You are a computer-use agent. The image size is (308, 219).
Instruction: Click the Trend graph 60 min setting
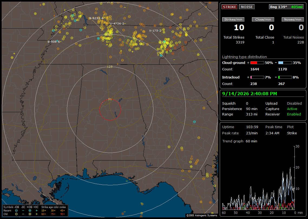[251, 141]
